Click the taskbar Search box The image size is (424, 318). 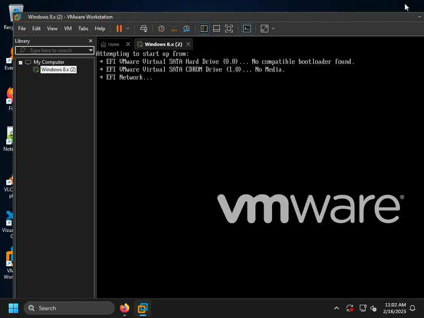pos(69,308)
